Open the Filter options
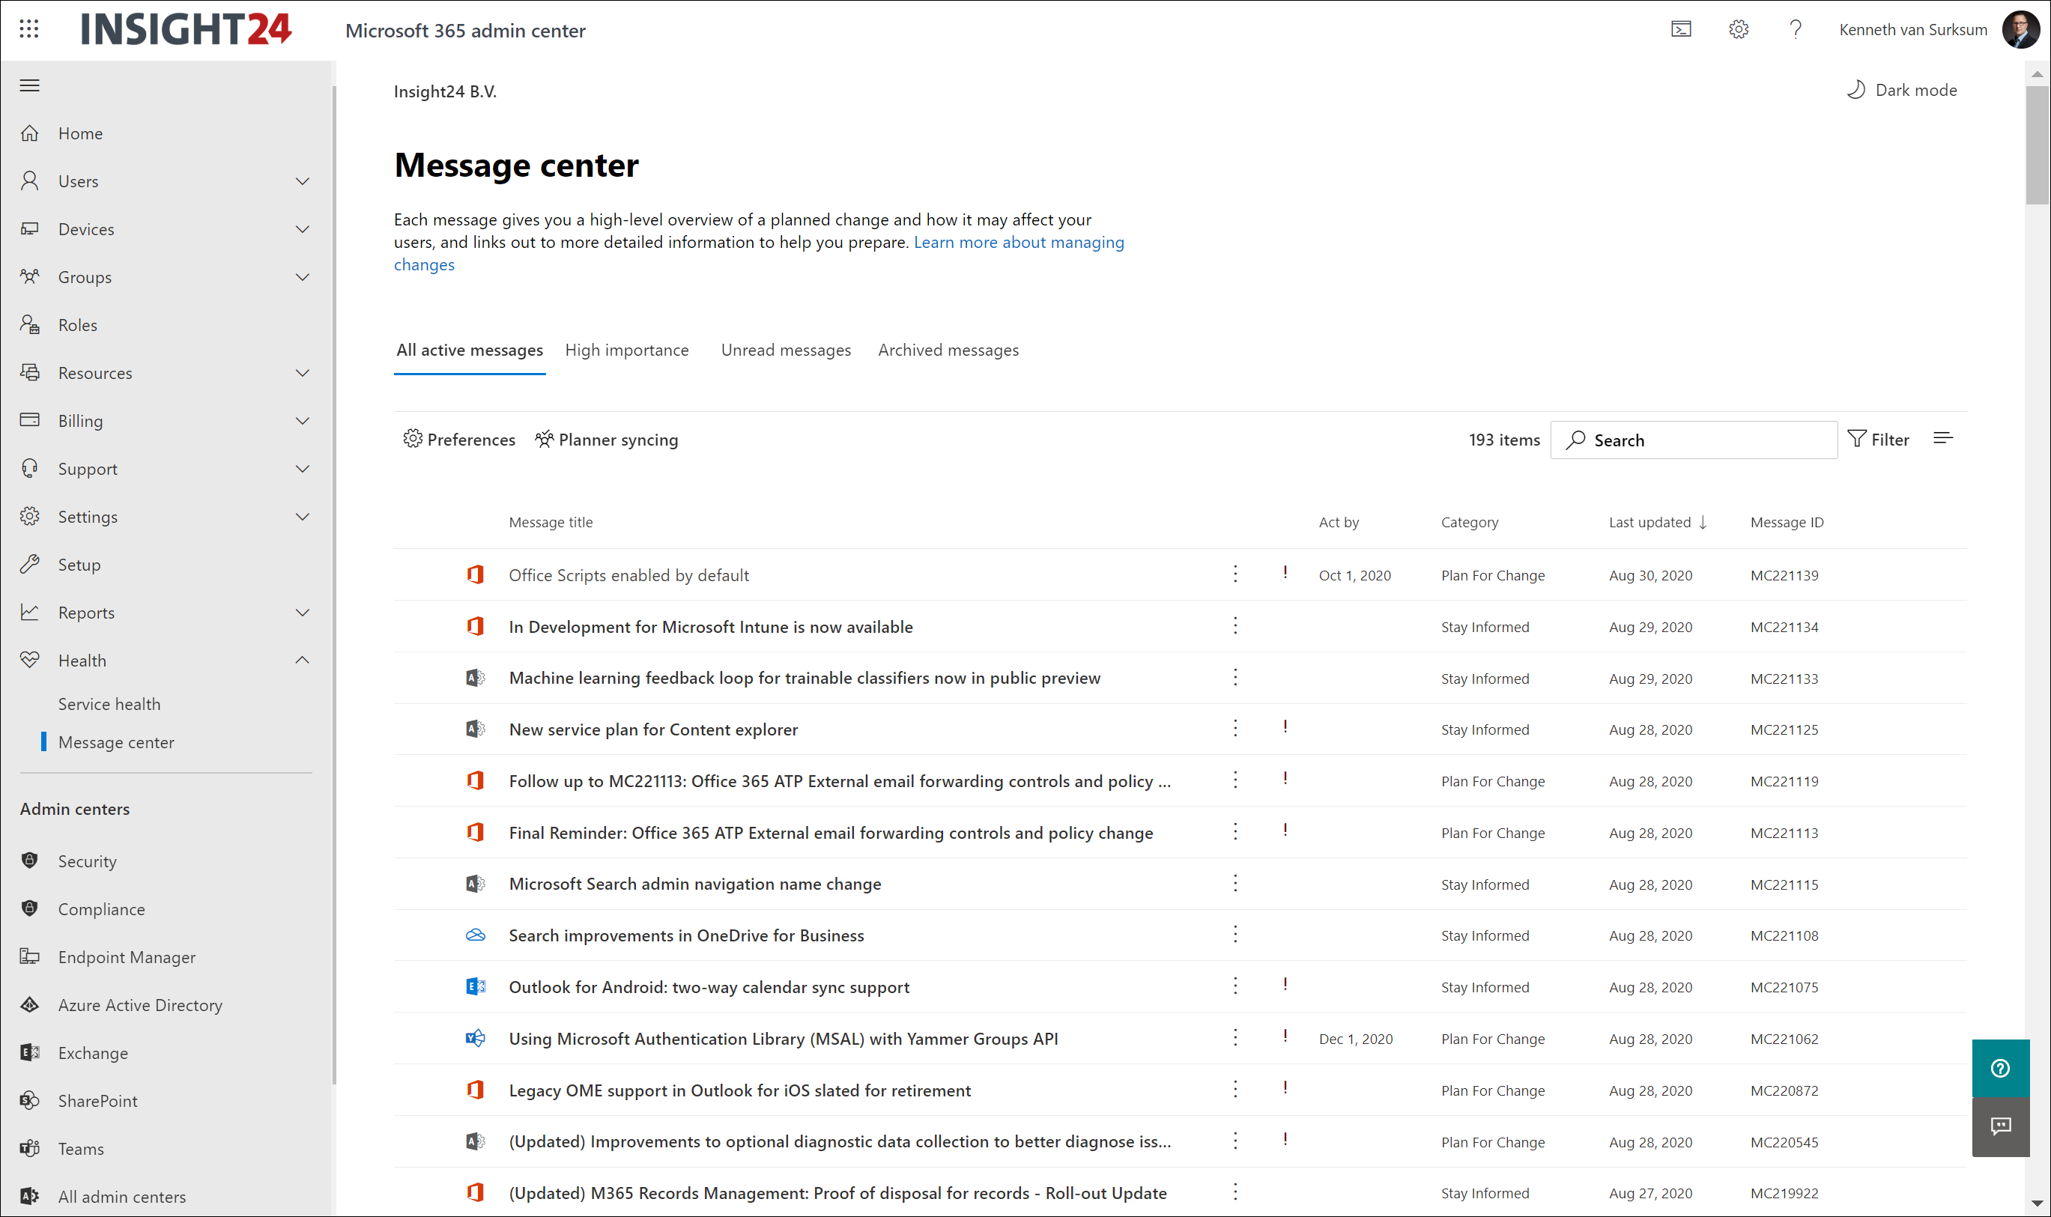The image size is (2051, 1217). tap(1878, 440)
